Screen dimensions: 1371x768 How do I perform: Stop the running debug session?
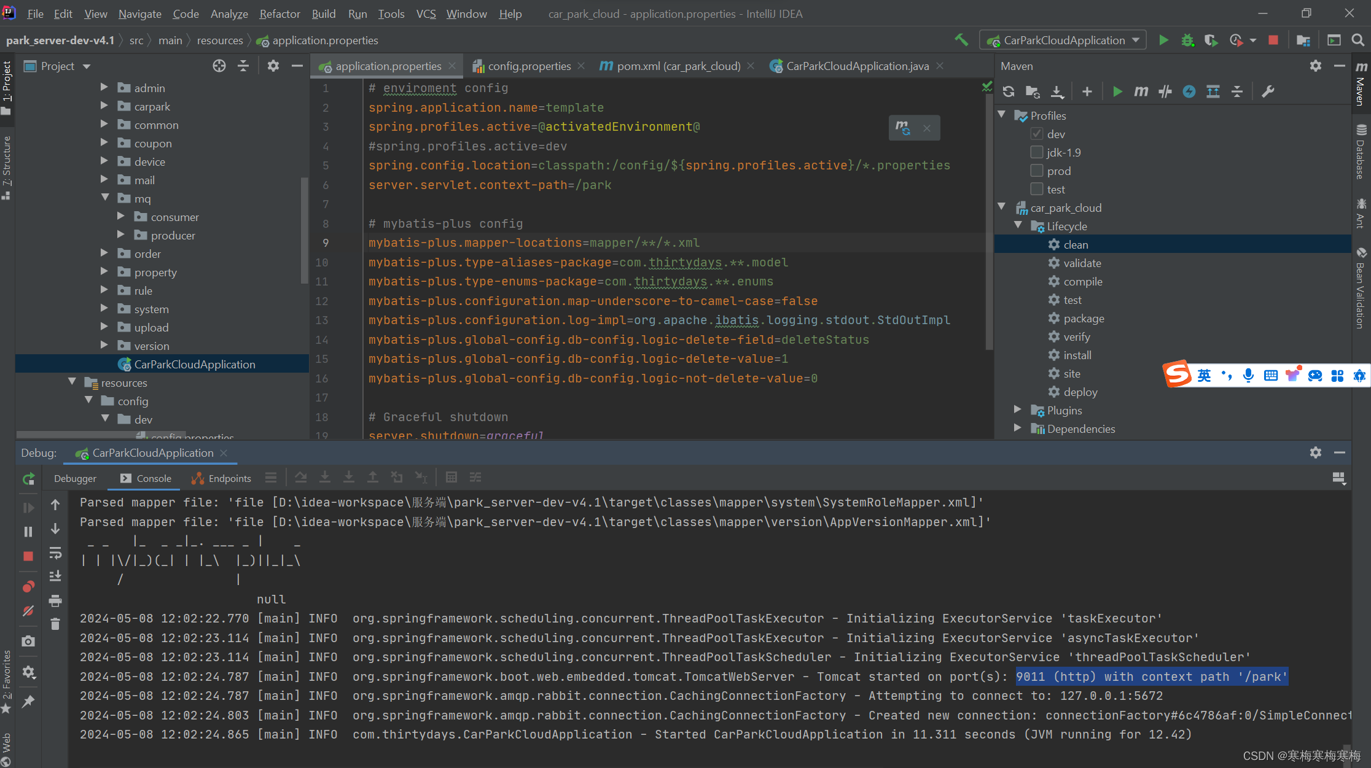coord(28,556)
